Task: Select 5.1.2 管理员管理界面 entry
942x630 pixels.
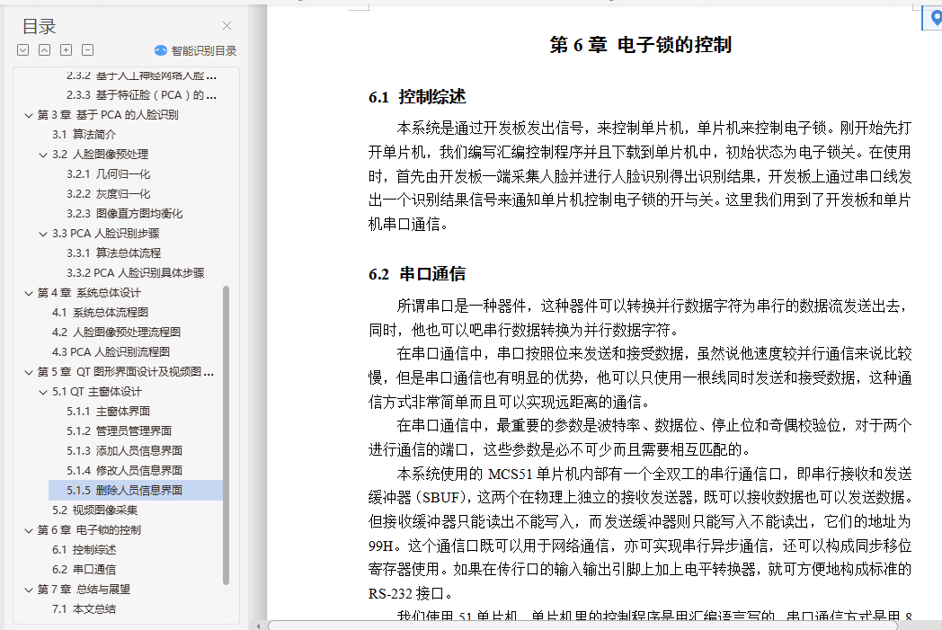Action: (x=119, y=431)
